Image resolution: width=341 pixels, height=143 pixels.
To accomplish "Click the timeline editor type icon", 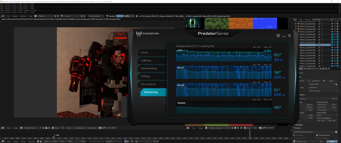I will pos(3,141).
